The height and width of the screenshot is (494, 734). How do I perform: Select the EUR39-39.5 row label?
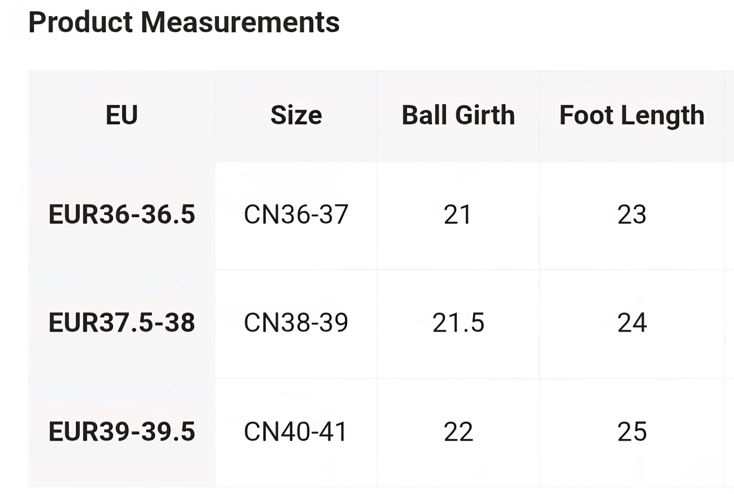coord(121,431)
